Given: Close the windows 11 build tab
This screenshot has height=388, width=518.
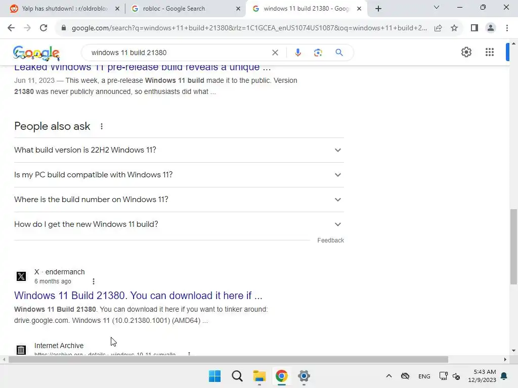Looking at the screenshot, I should pyautogui.click(x=359, y=9).
